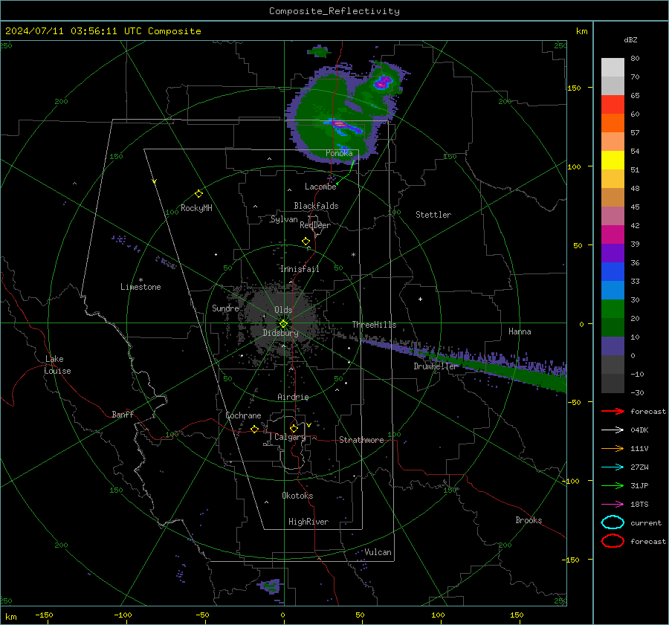Pick the bright yellow 51-54 dBZ swatch
The height and width of the screenshot is (625, 669).
click(x=613, y=161)
